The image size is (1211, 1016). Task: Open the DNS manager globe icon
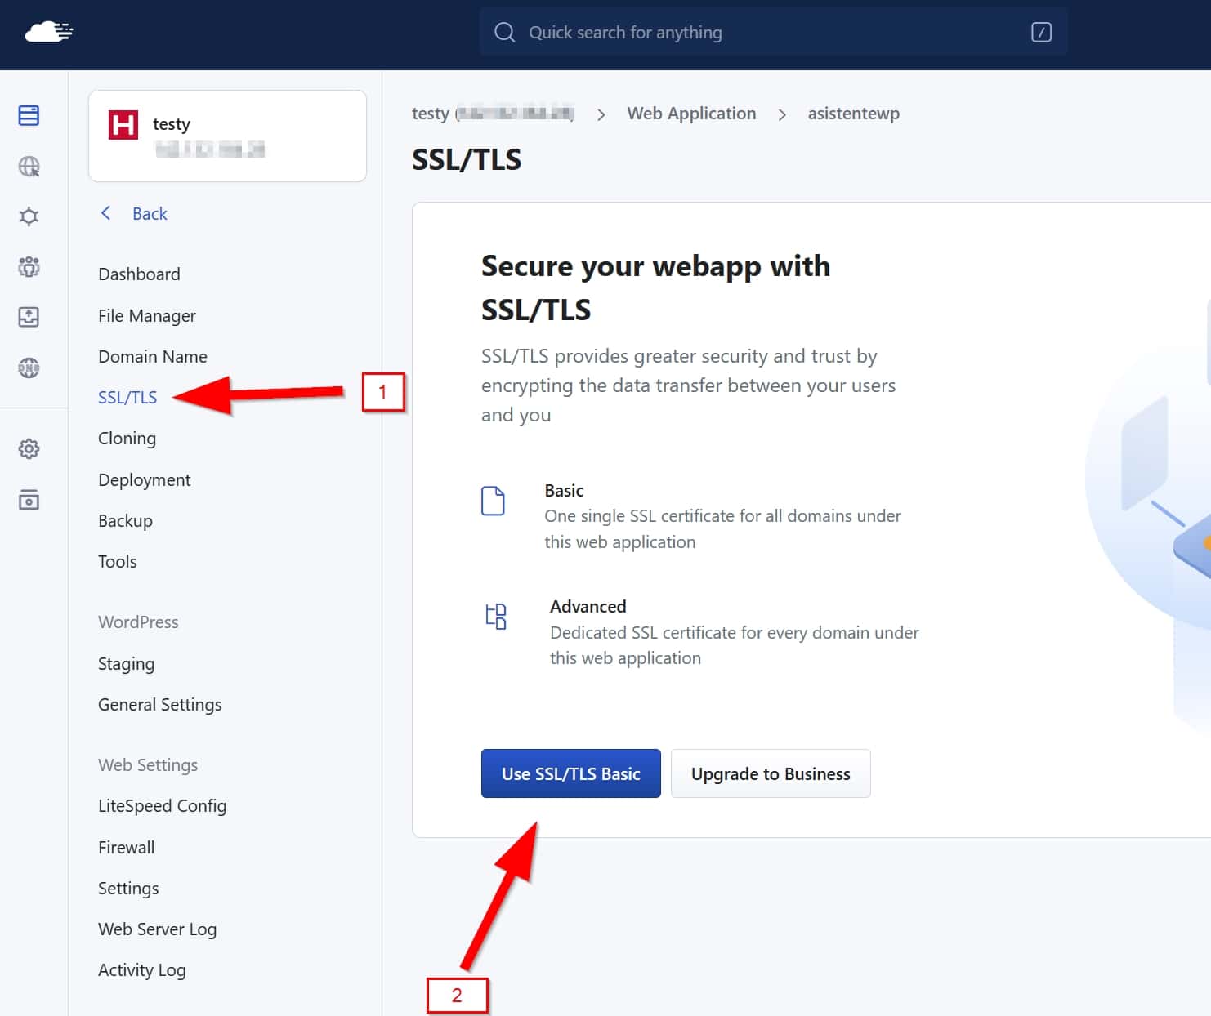[29, 368]
